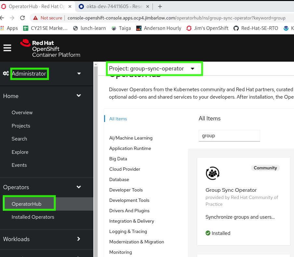Filter by Application Runtime category

130,148
